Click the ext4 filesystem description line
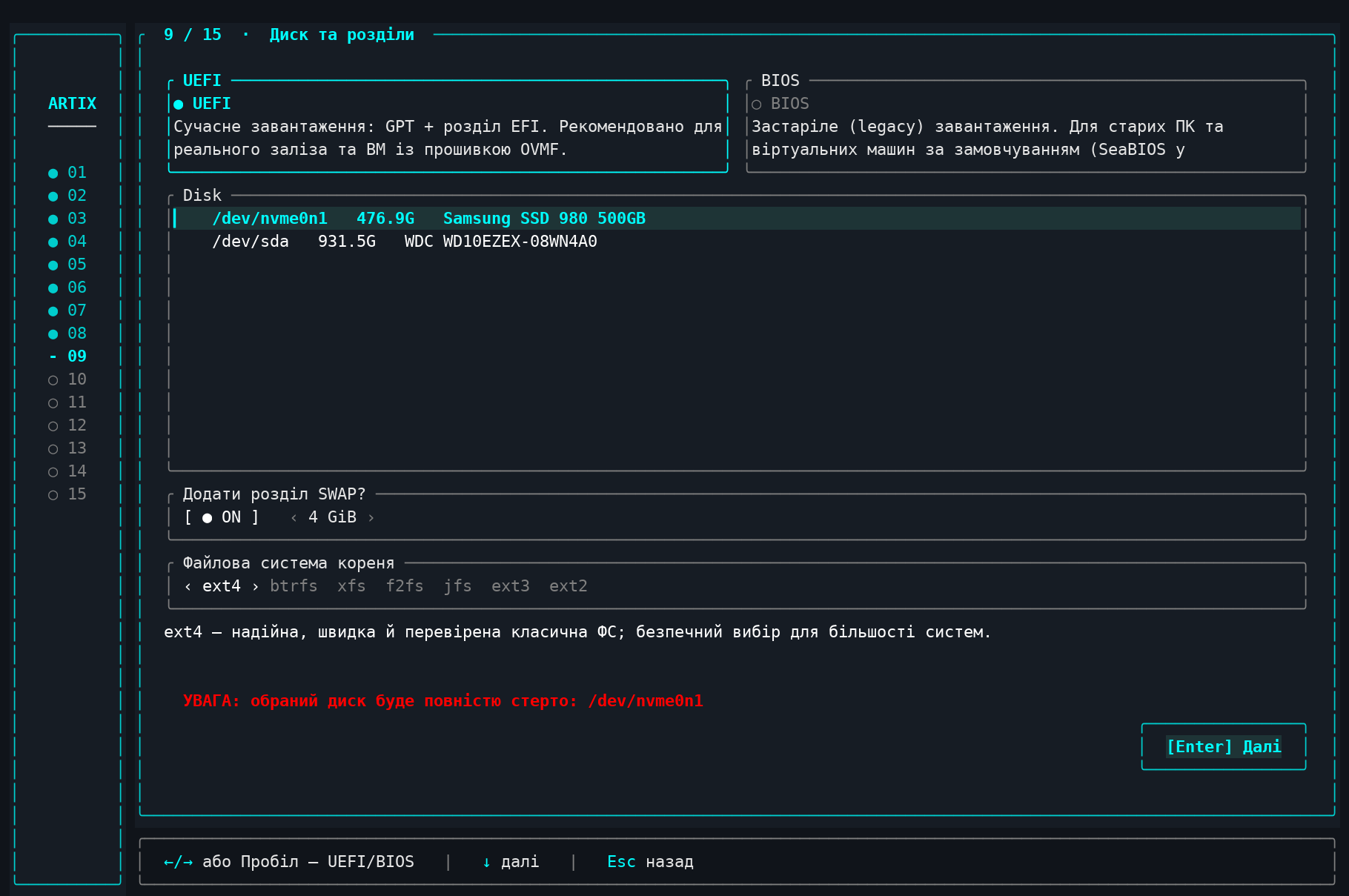The height and width of the screenshot is (896, 1349). (x=577, y=632)
